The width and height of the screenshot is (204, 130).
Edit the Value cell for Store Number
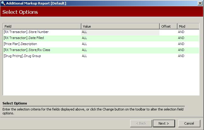(x=120, y=32)
